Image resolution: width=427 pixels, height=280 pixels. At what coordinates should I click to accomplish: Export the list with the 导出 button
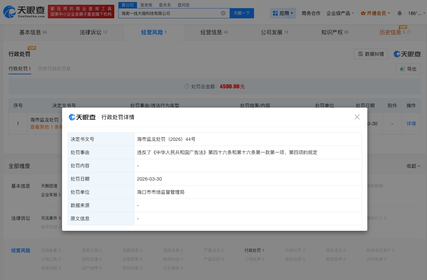tap(408, 69)
